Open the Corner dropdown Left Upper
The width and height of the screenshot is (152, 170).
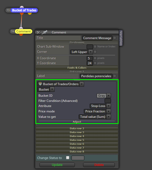[x=82, y=52]
